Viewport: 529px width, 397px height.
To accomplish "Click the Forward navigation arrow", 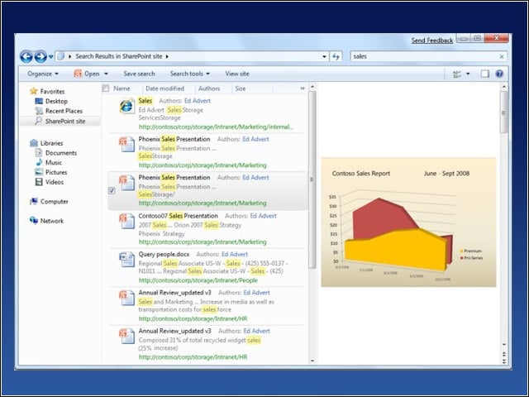I will coord(41,56).
